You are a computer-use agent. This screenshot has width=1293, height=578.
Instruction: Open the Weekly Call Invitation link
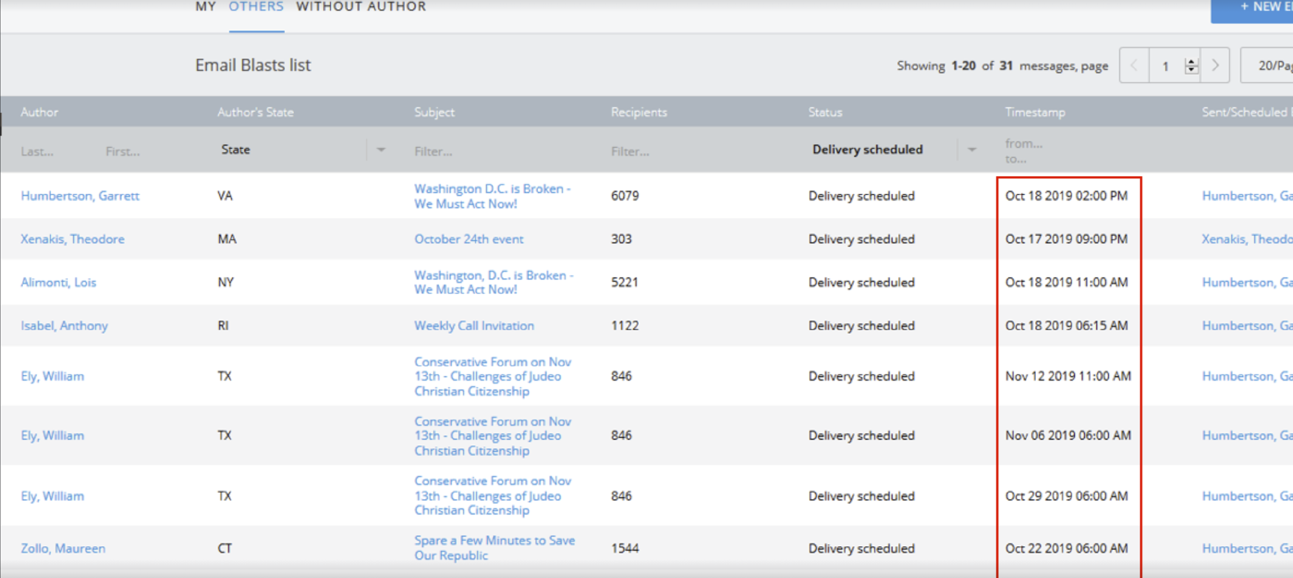[474, 326]
